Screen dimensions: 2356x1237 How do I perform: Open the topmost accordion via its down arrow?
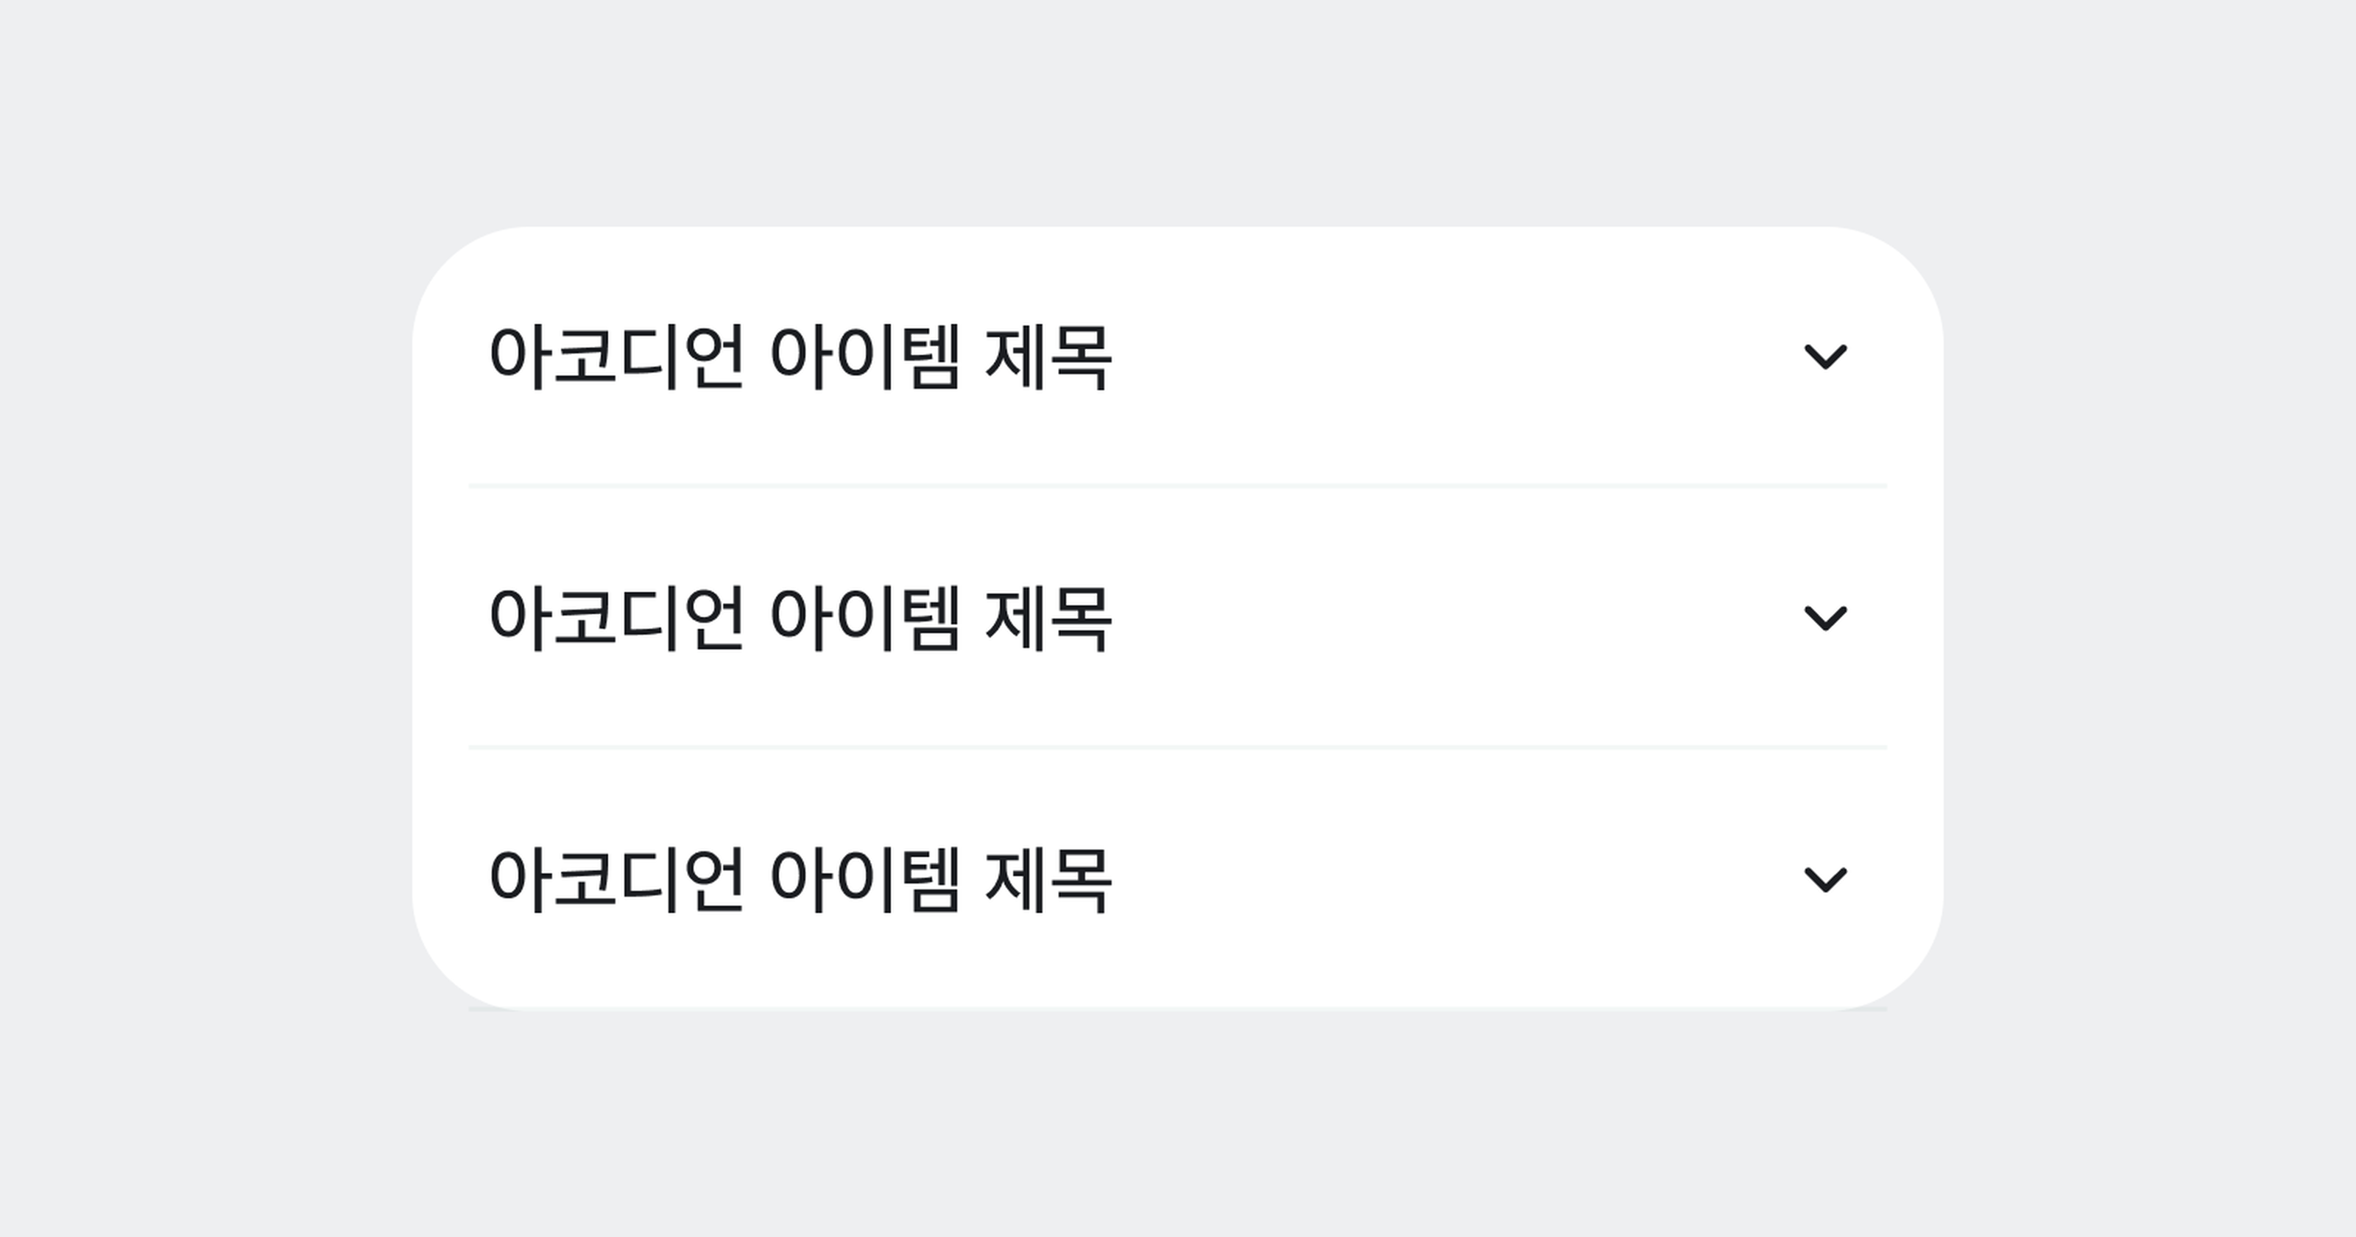(x=1824, y=356)
